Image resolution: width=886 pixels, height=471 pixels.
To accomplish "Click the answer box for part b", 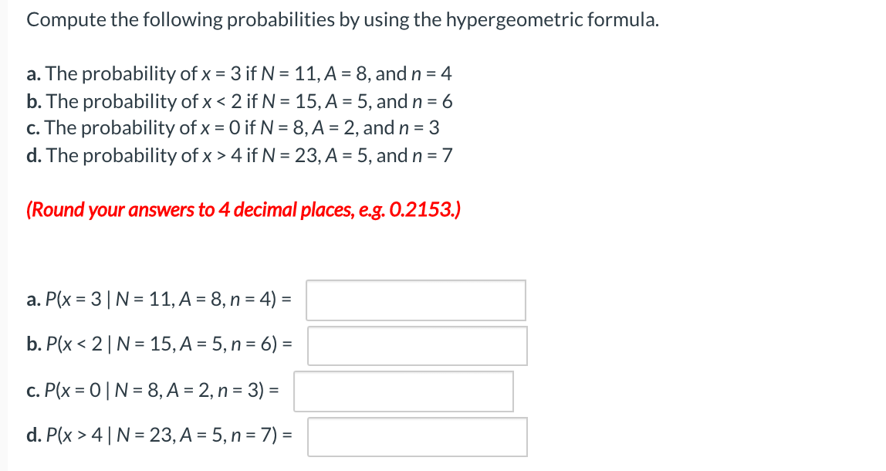I will tap(417, 345).
